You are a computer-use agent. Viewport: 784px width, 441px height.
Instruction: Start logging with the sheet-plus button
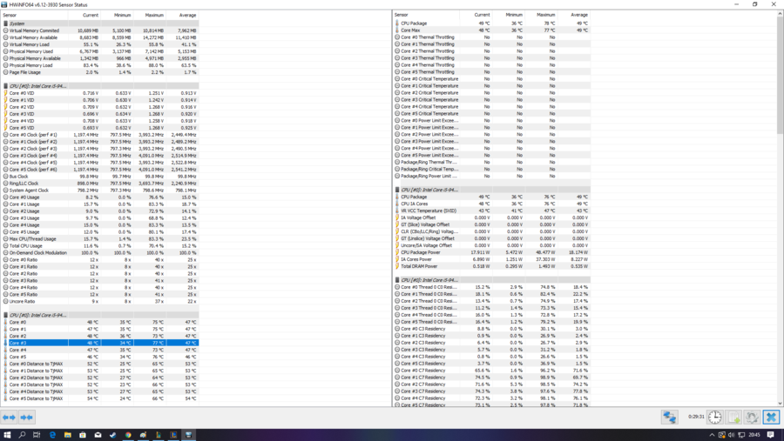(733, 417)
